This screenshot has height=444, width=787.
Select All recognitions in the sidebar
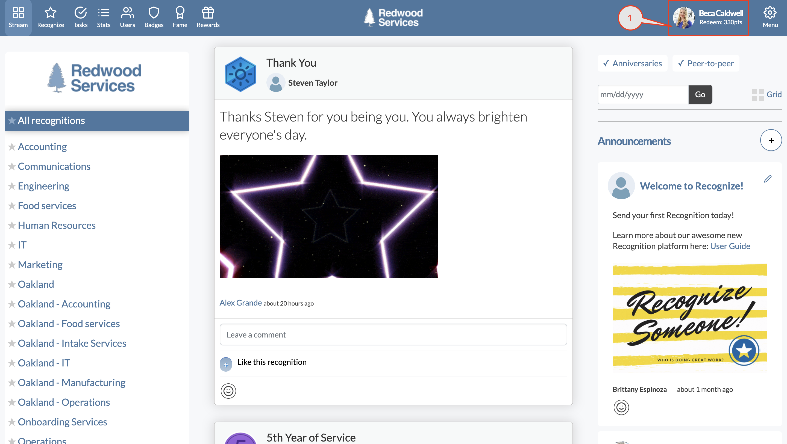51,120
